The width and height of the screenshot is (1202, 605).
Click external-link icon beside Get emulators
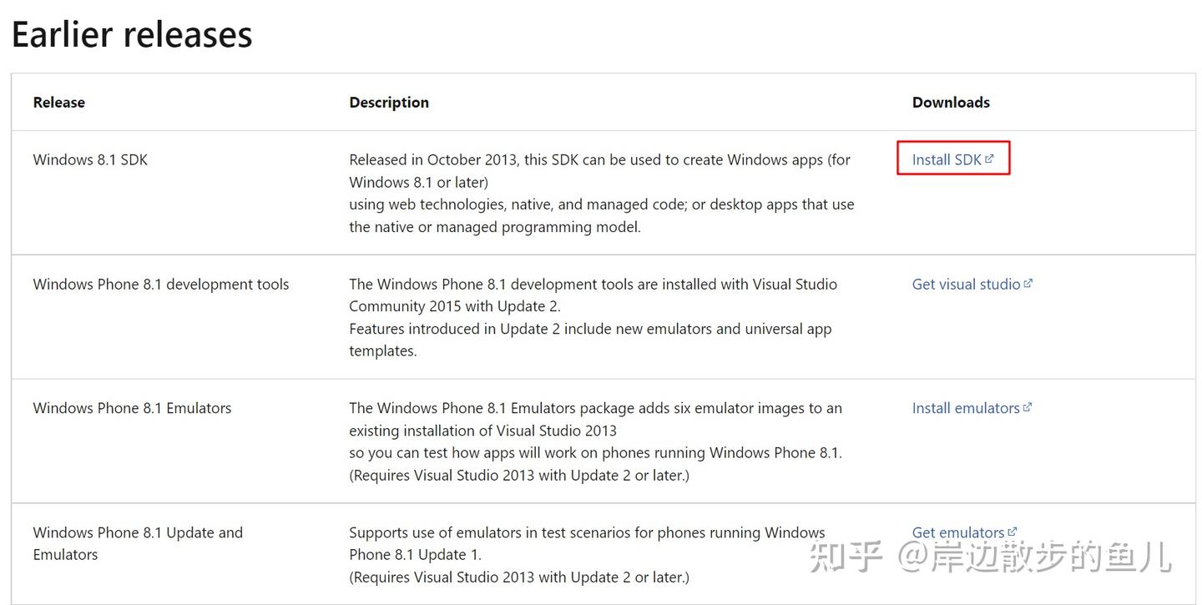point(1013,531)
